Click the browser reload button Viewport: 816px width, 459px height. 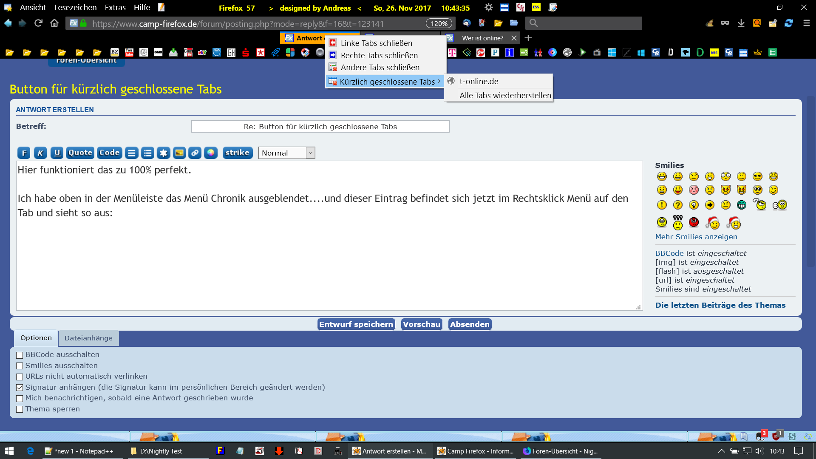pos(38,23)
